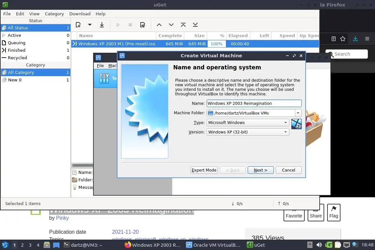Open uGet Category menu

tap(54, 14)
